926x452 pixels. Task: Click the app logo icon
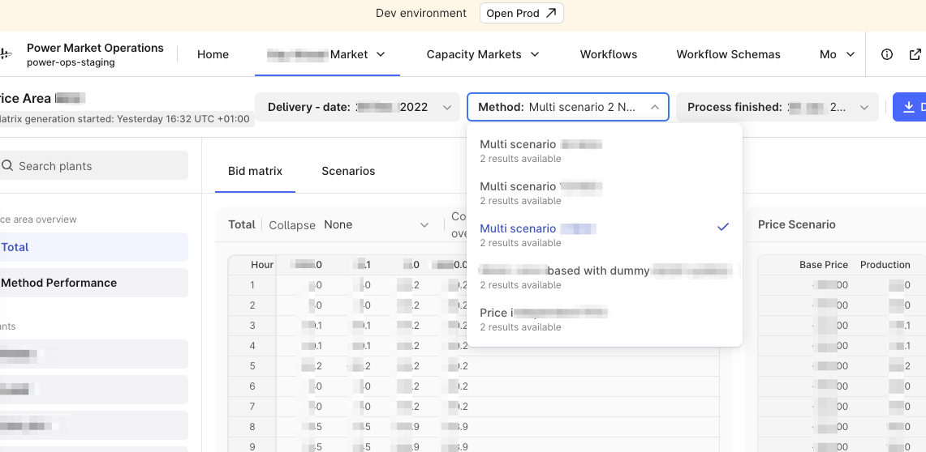(6, 54)
